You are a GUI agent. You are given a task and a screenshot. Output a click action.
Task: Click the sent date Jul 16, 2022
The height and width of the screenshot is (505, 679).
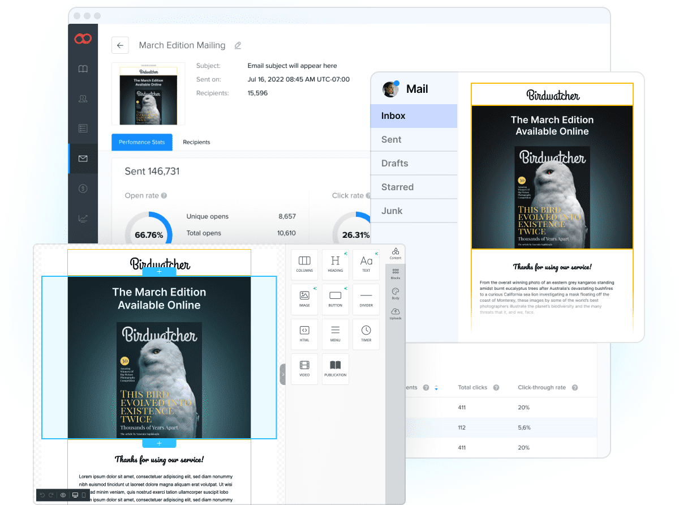pyautogui.click(x=299, y=79)
